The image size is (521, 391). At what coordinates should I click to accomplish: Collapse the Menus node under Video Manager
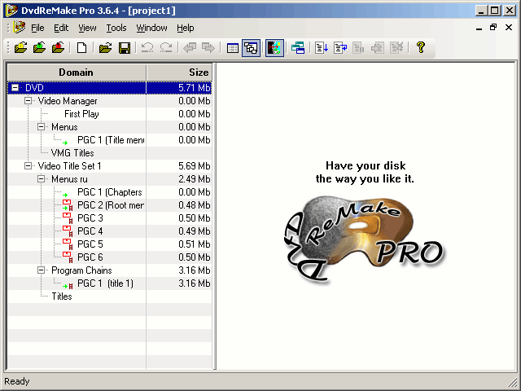click(x=42, y=127)
